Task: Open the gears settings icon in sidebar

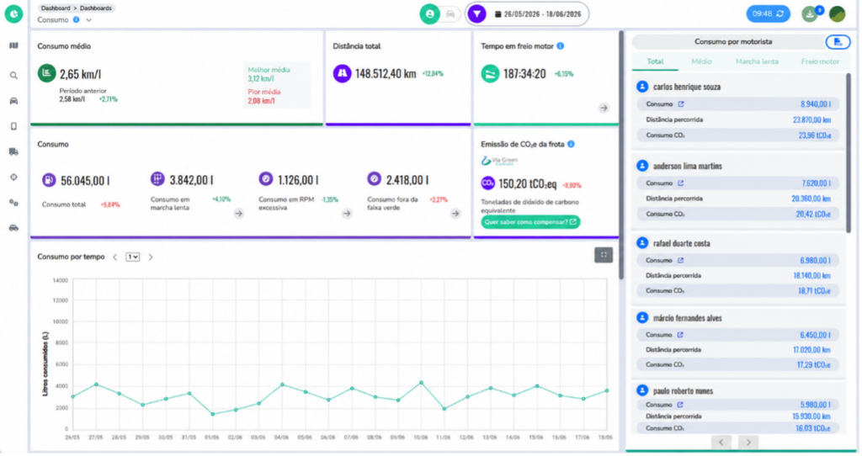Action: [x=13, y=203]
